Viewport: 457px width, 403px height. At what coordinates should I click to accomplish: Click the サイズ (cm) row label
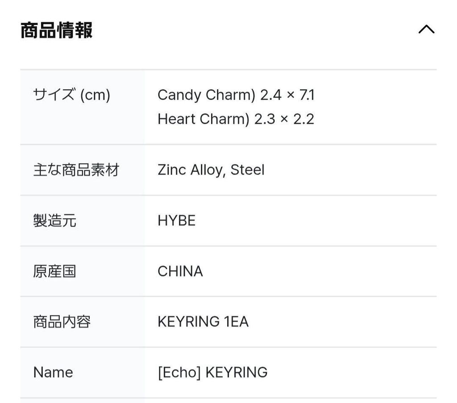pos(71,95)
